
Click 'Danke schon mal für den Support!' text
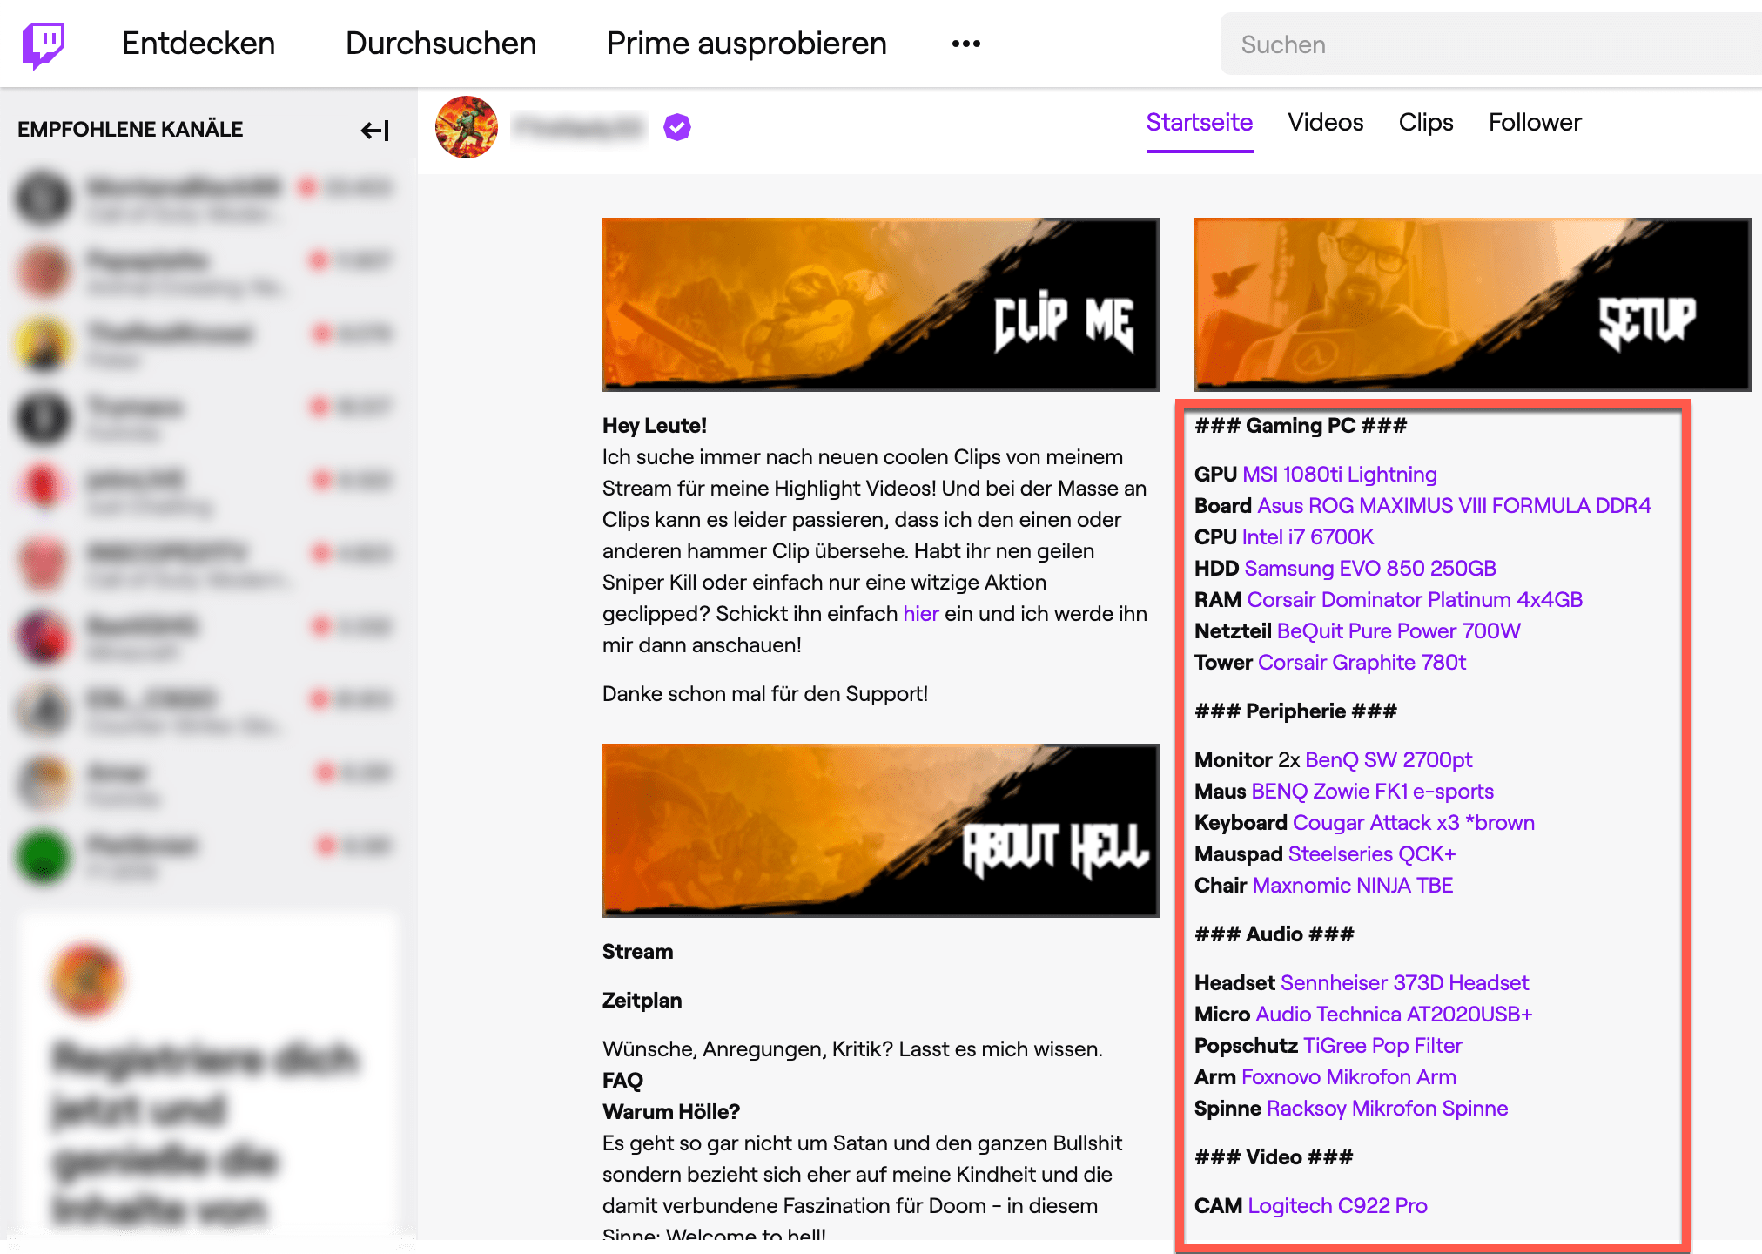point(765,694)
